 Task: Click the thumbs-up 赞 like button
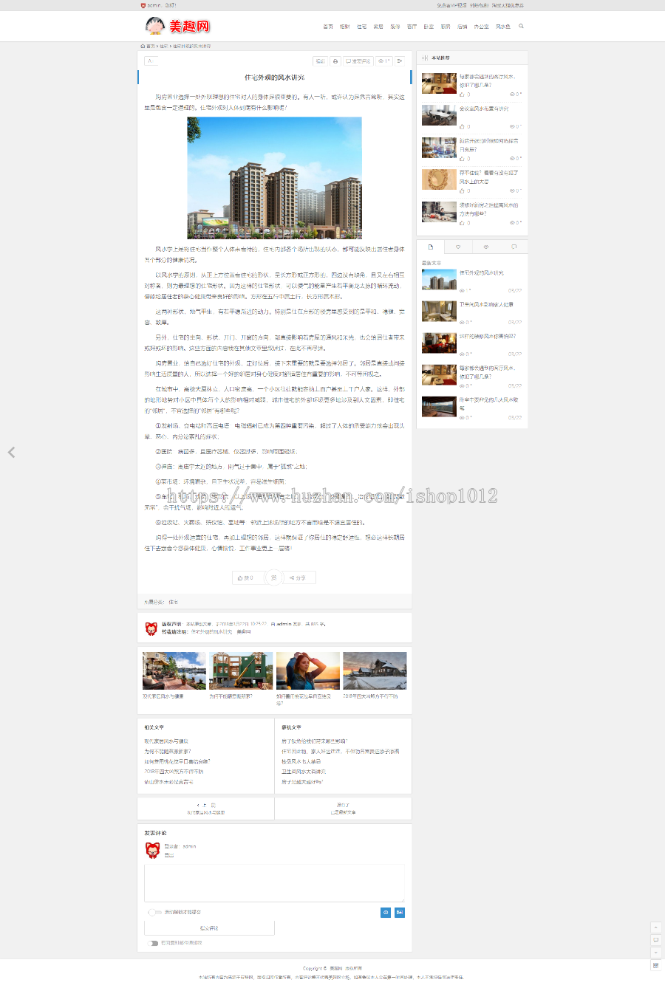point(248,577)
